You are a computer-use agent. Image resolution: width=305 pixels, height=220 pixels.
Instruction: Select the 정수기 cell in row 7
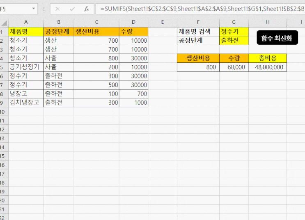click(26, 85)
